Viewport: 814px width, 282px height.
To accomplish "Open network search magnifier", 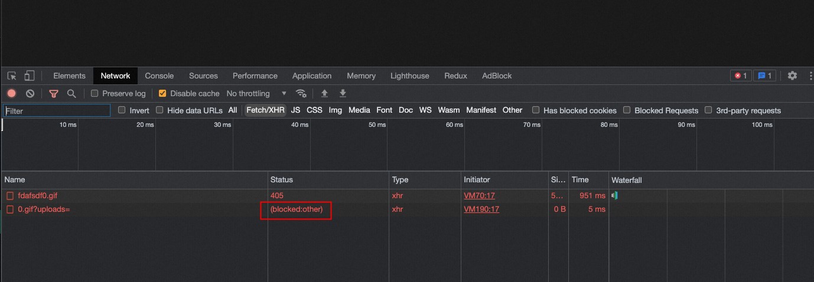I will pyautogui.click(x=71, y=93).
